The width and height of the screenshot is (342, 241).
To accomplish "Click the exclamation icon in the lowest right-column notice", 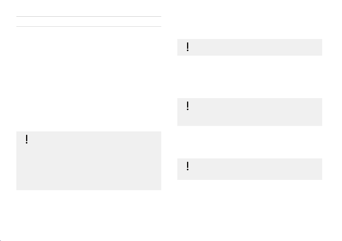I will (188, 166).
